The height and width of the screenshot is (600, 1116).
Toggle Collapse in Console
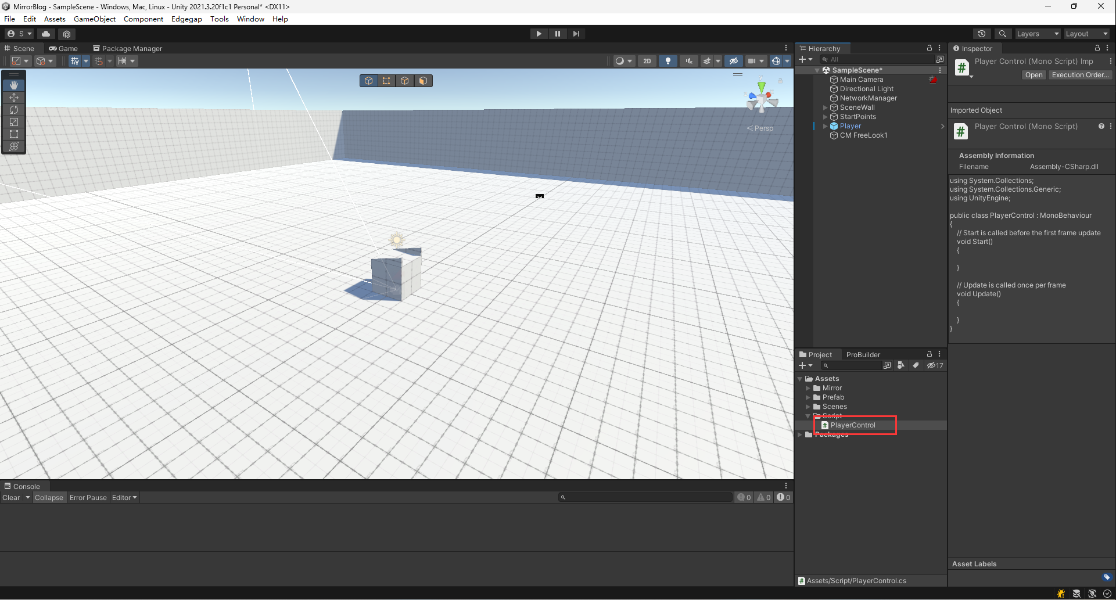tap(49, 498)
